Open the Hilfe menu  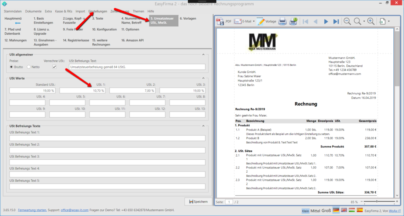point(151,11)
